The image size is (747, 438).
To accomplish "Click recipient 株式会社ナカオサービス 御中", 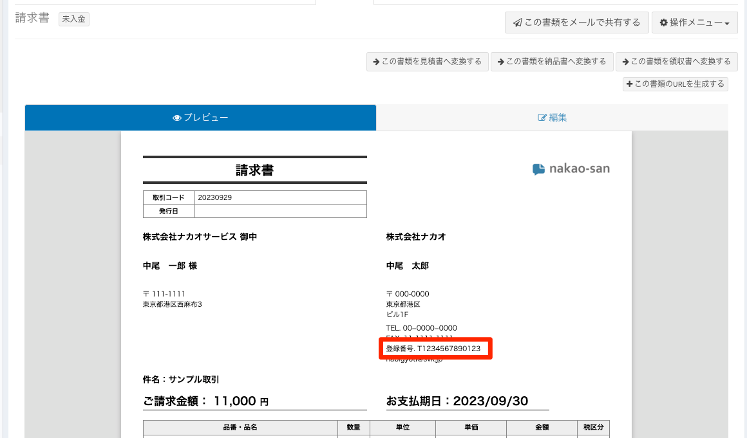I will 200,237.
